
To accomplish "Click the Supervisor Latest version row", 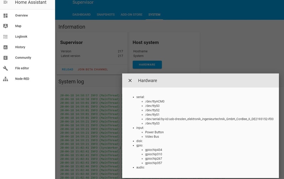I will (x=92, y=56).
